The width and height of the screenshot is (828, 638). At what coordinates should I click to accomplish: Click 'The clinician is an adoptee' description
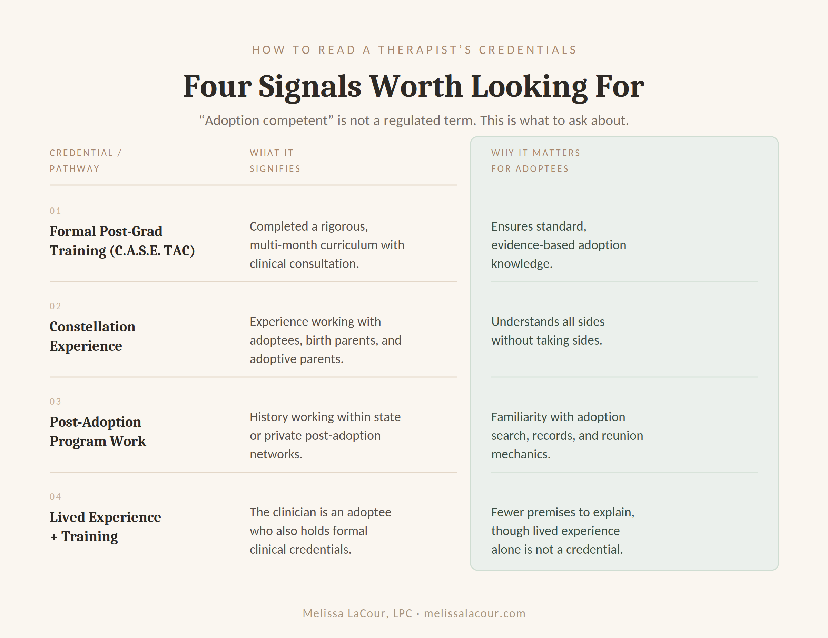point(321,531)
